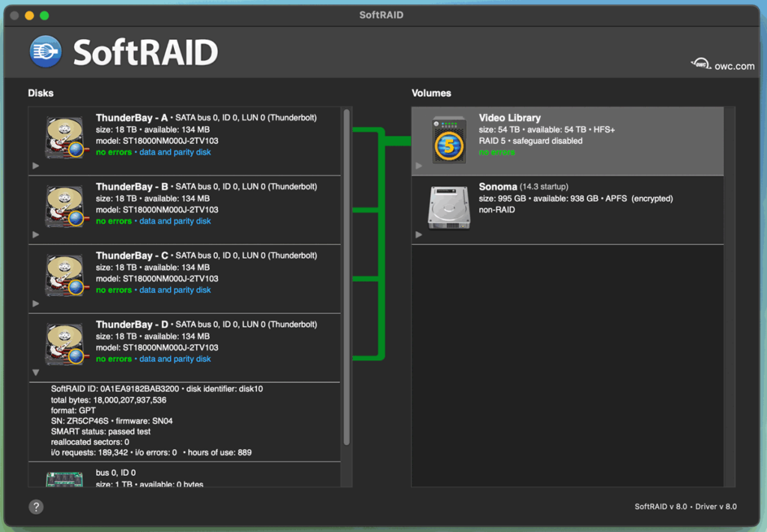Click the ThunderBay - A hard disk icon
Image resolution: width=767 pixels, height=532 pixels.
(64, 137)
